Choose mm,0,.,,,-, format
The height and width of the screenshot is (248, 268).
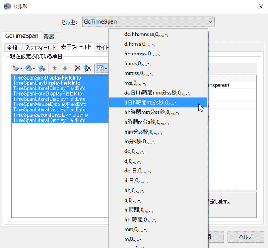tap(158, 229)
